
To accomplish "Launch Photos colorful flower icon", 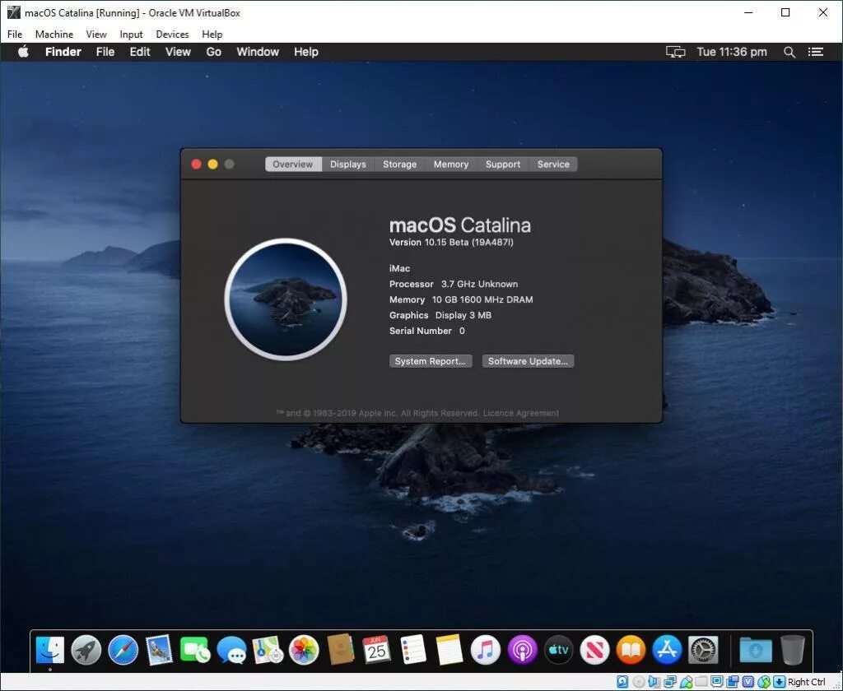I will pos(304,650).
